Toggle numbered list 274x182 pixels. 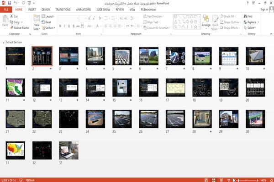coord(113,18)
